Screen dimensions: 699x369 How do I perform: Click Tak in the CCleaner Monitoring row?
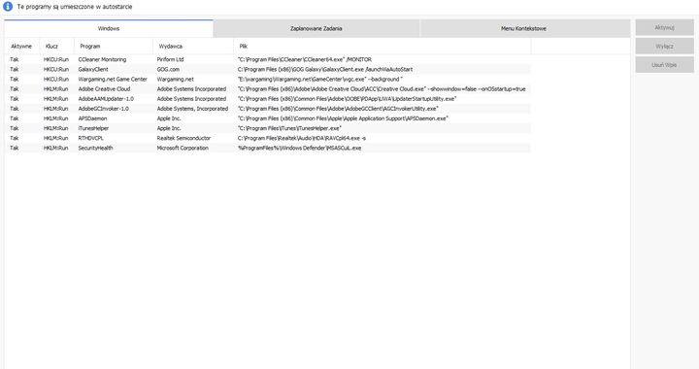(15, 59)
